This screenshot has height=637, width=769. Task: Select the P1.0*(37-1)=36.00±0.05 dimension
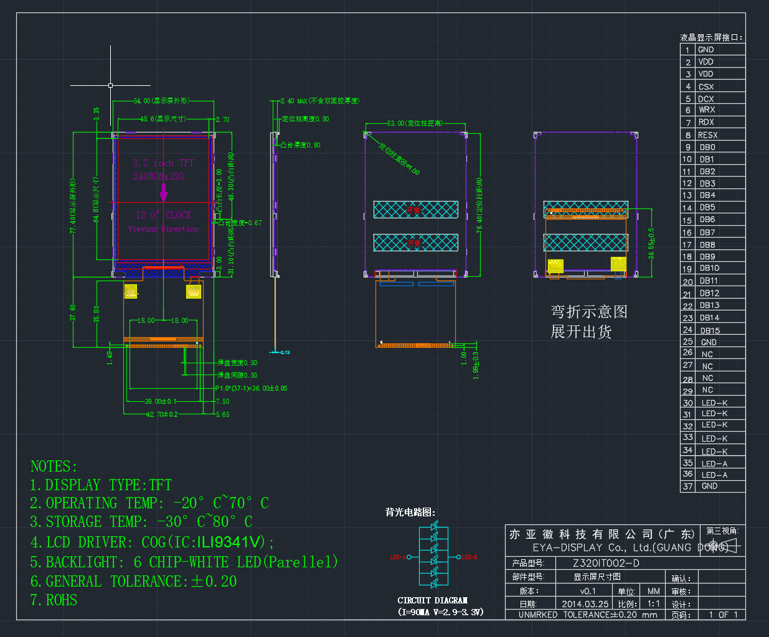[252, 388]
